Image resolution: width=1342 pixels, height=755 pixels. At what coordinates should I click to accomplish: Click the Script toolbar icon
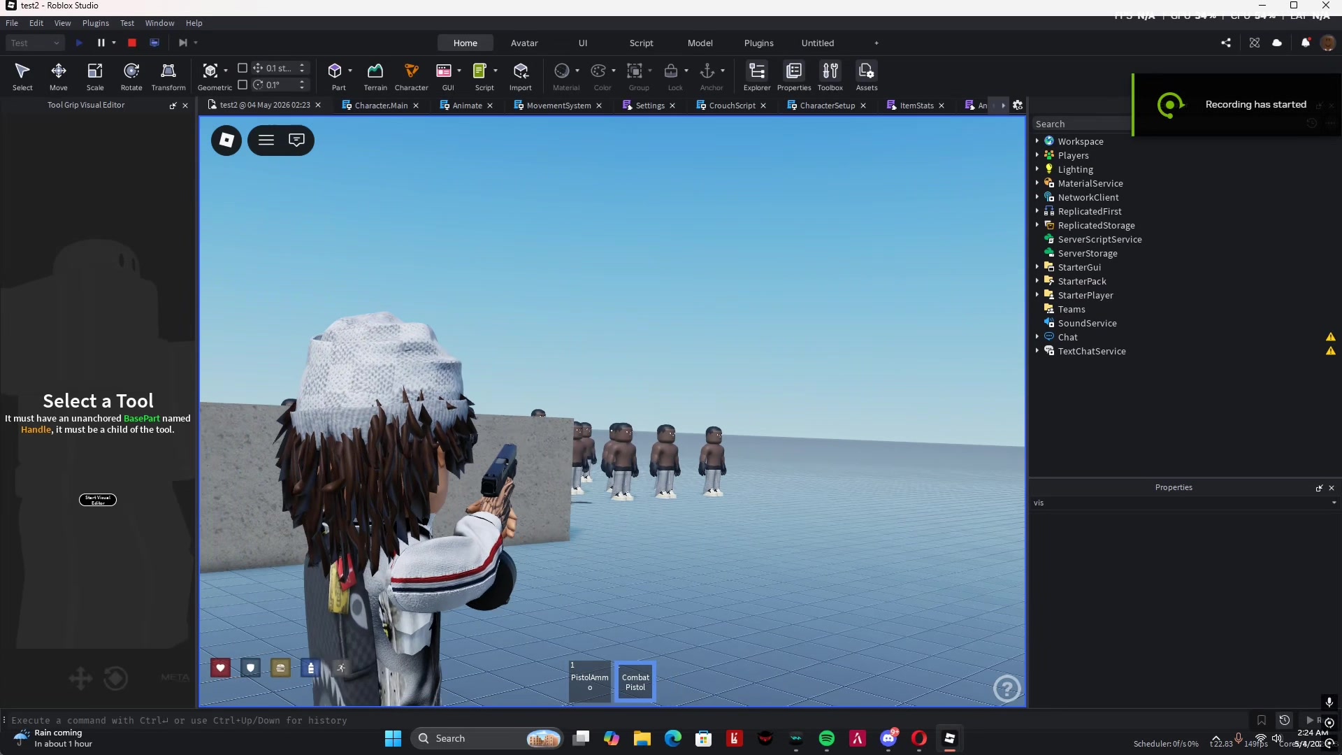pos(480,71)
